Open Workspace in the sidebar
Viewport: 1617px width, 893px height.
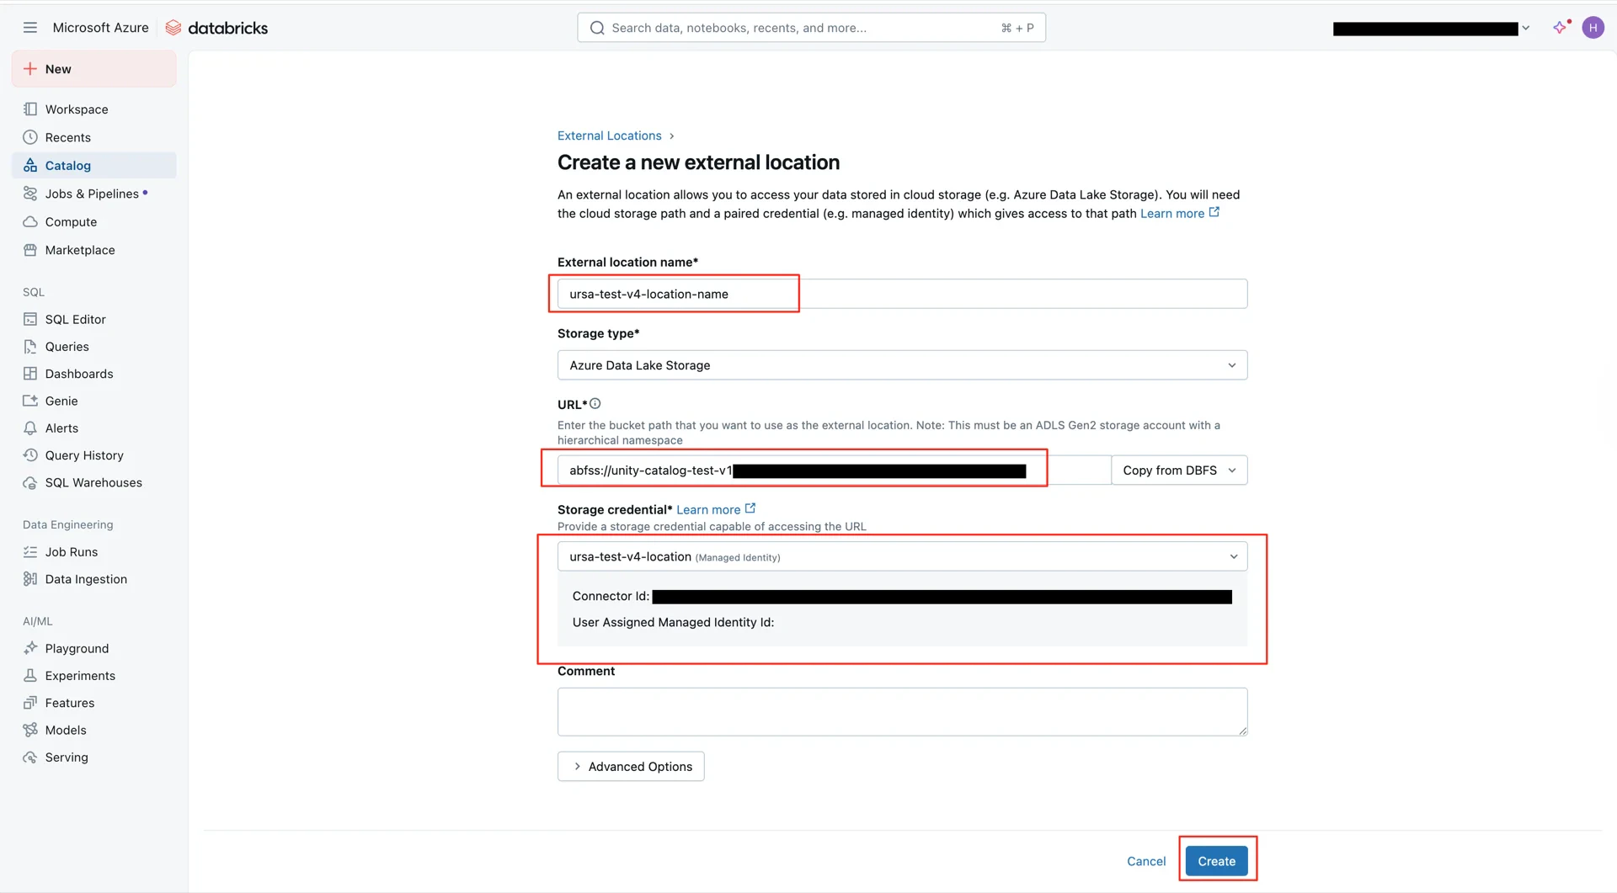(x=93, y=109)
